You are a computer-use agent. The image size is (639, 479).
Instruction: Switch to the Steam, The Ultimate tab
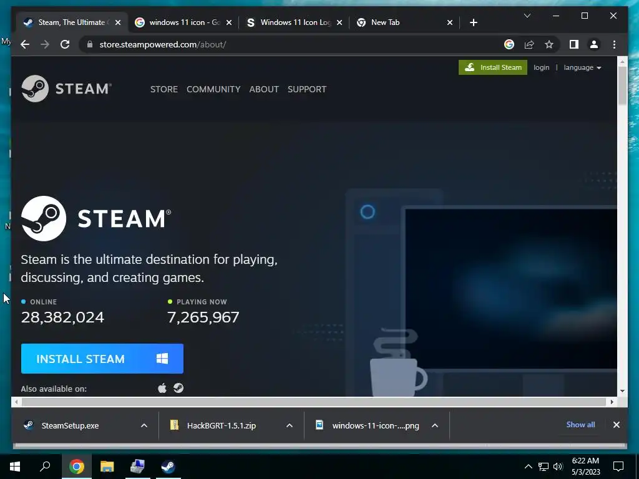pyautogui.click(x=71, y=22)
